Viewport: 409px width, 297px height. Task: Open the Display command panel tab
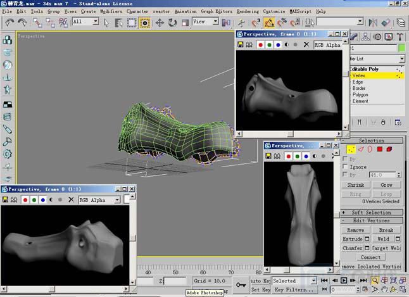coord(389,37)
